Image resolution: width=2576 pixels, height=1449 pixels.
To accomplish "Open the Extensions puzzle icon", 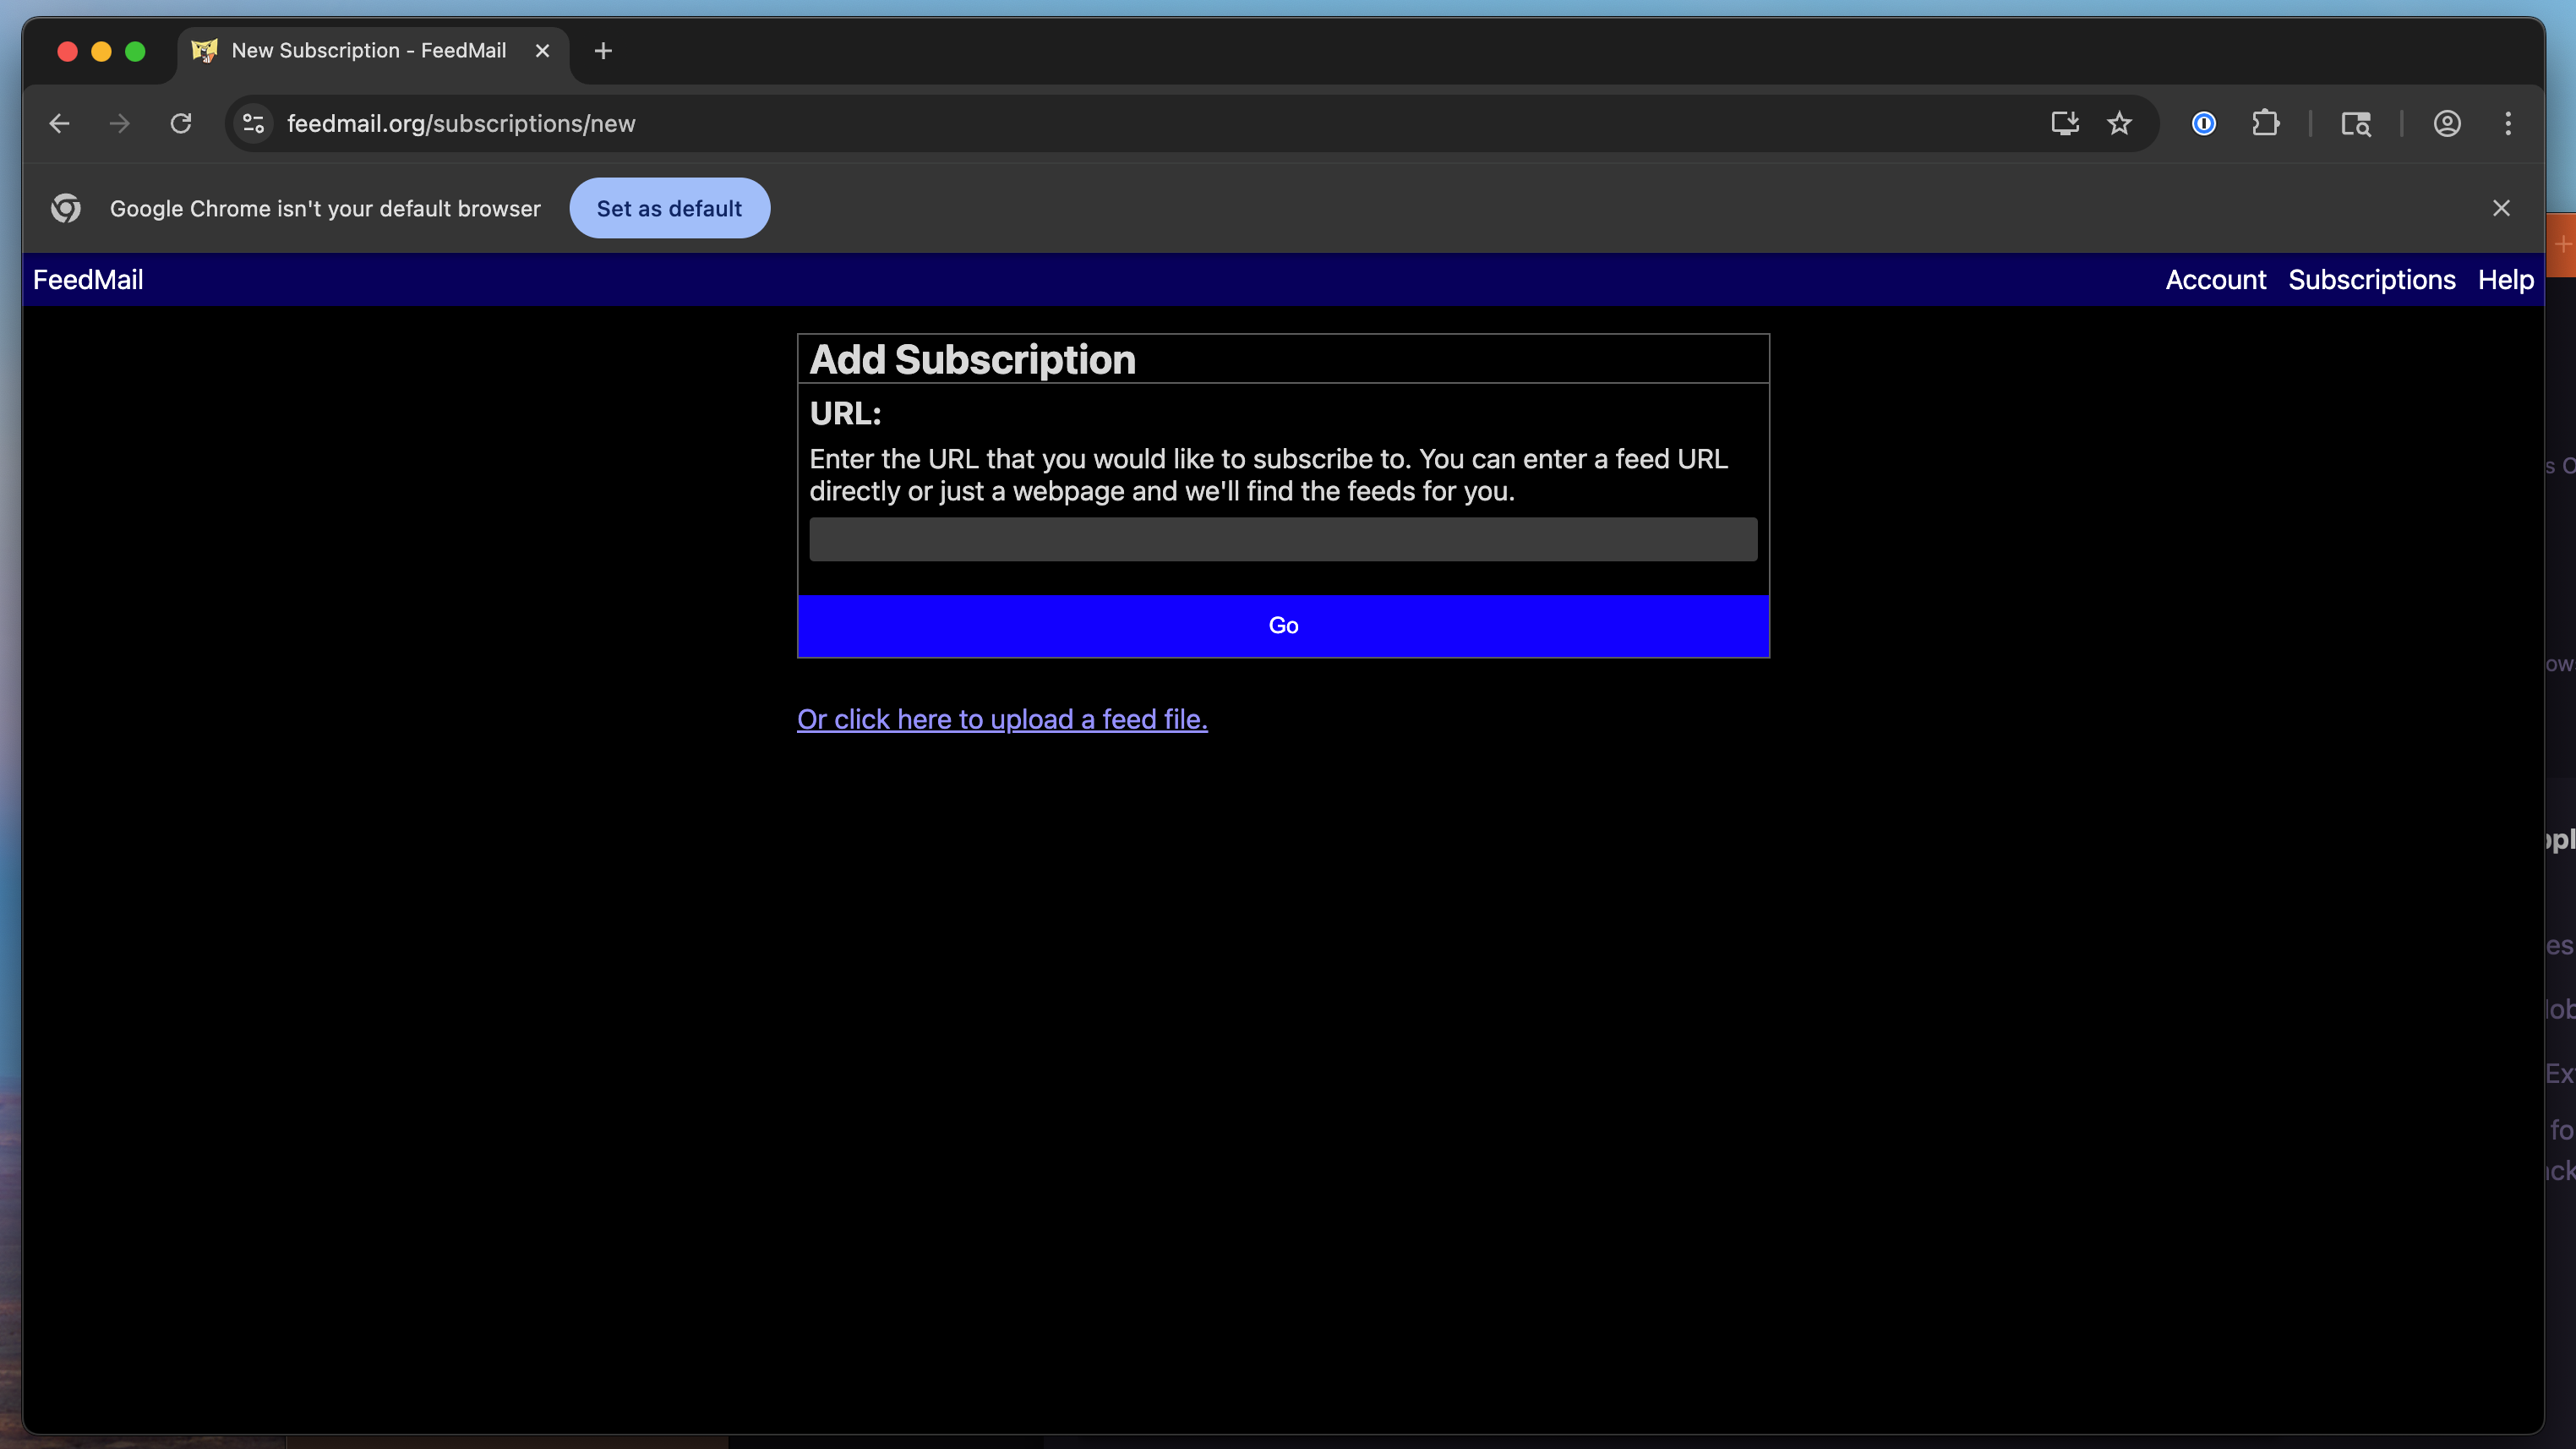I will coord(2265,123).
